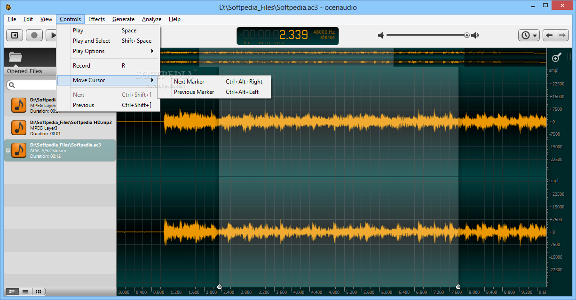
Task: Open the File menu
Action: pyautogui.click(x=12, y=19)
